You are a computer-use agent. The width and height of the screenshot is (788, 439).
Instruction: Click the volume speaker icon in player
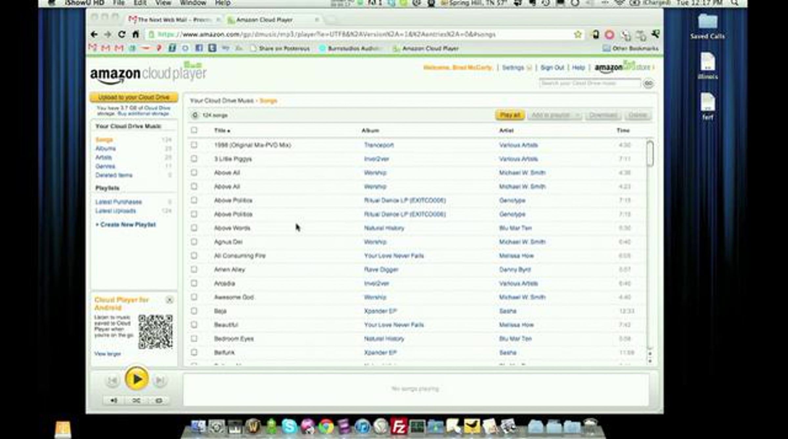coord(114,400)
